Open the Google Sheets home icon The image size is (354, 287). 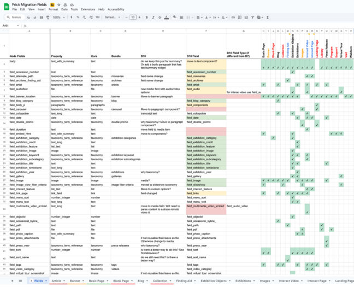tap(7, 7)
